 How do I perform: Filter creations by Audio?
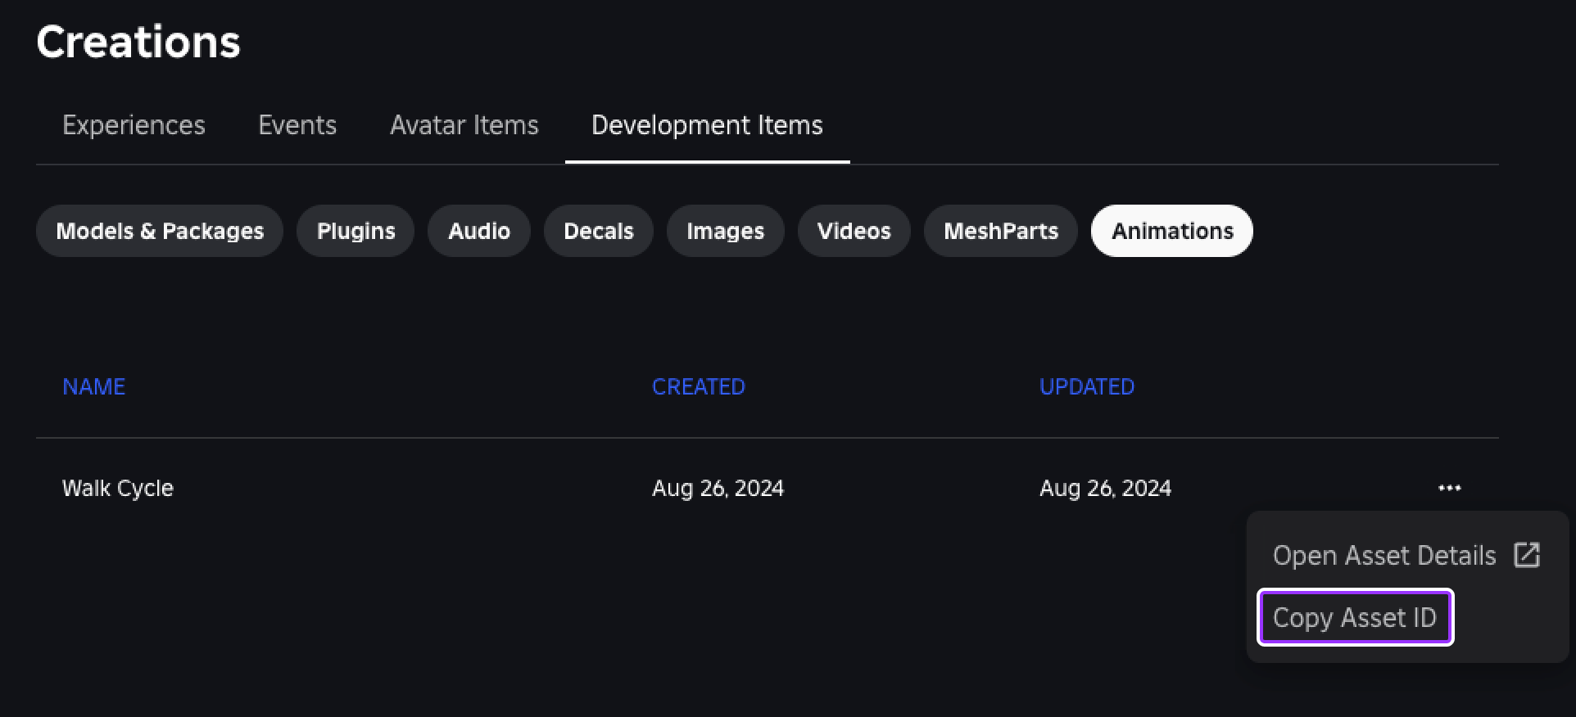click(x=479, y=231)
